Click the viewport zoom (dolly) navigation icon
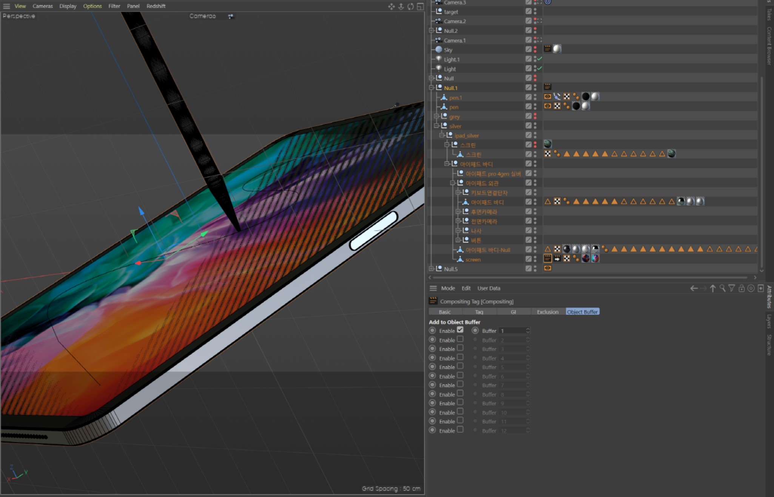This screenshot has height=497, width=774. (x=401, y=6)
